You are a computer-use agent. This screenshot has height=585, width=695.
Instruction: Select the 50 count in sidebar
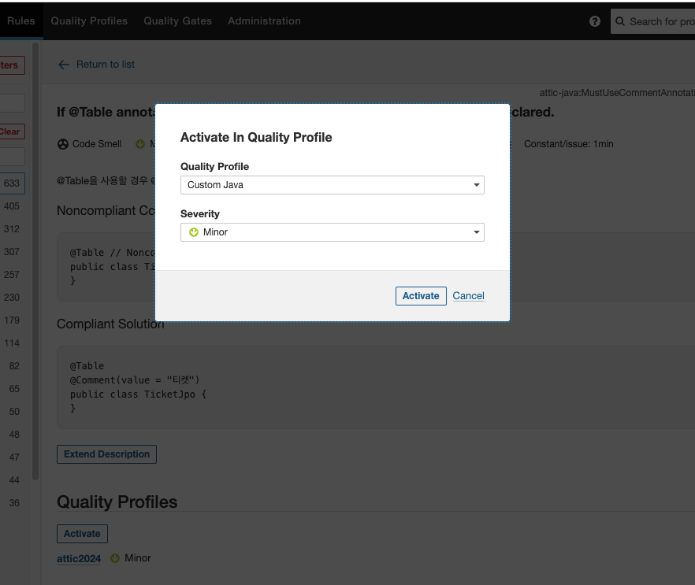(14, 412)
